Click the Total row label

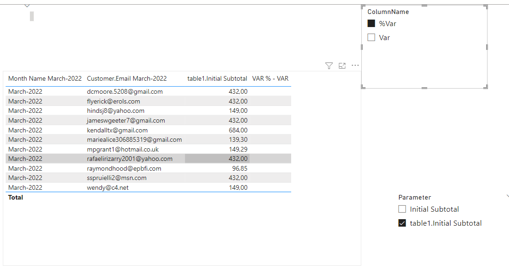pyautogui.click(x=15, y=197)
